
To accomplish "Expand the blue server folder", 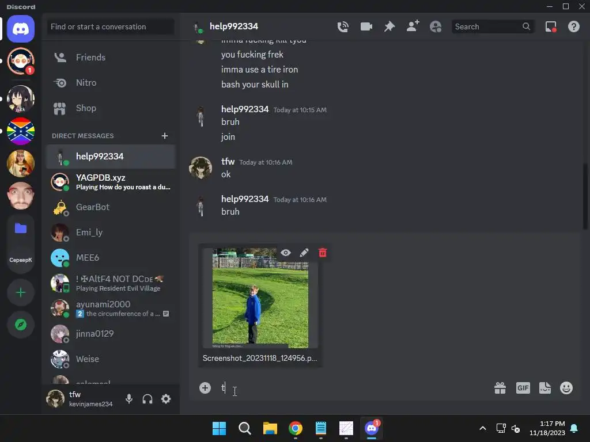I will [21, 228].
